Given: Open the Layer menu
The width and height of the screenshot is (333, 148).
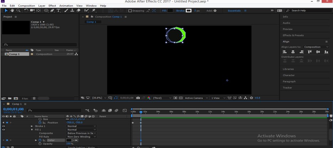Looking at the screenshot, I should (42, 6).
